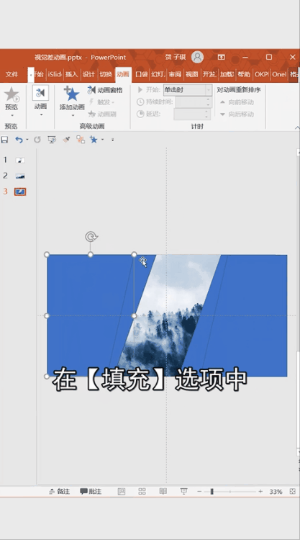Expand the 动画 gallery dropdown arrow
This screenshot has height=540, width=300.
click(x=40, y=114)
